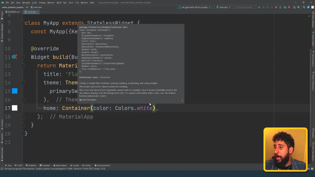The height and width of the screenshot is (177, 315).
Task: Click the file type recognized status message
Action: (x=55, y=169)
